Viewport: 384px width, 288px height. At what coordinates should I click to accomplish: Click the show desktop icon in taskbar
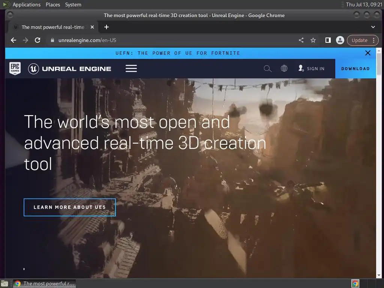pyautogui.click(x=4, y=284)
